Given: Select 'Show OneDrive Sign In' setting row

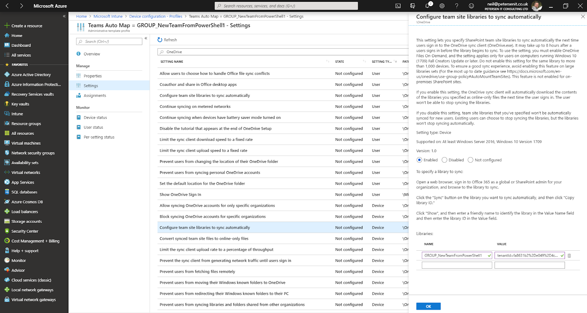Looking at the screenshot, I should [283, 194].
